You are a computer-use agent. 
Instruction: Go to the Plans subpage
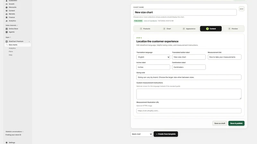(11, 52)
